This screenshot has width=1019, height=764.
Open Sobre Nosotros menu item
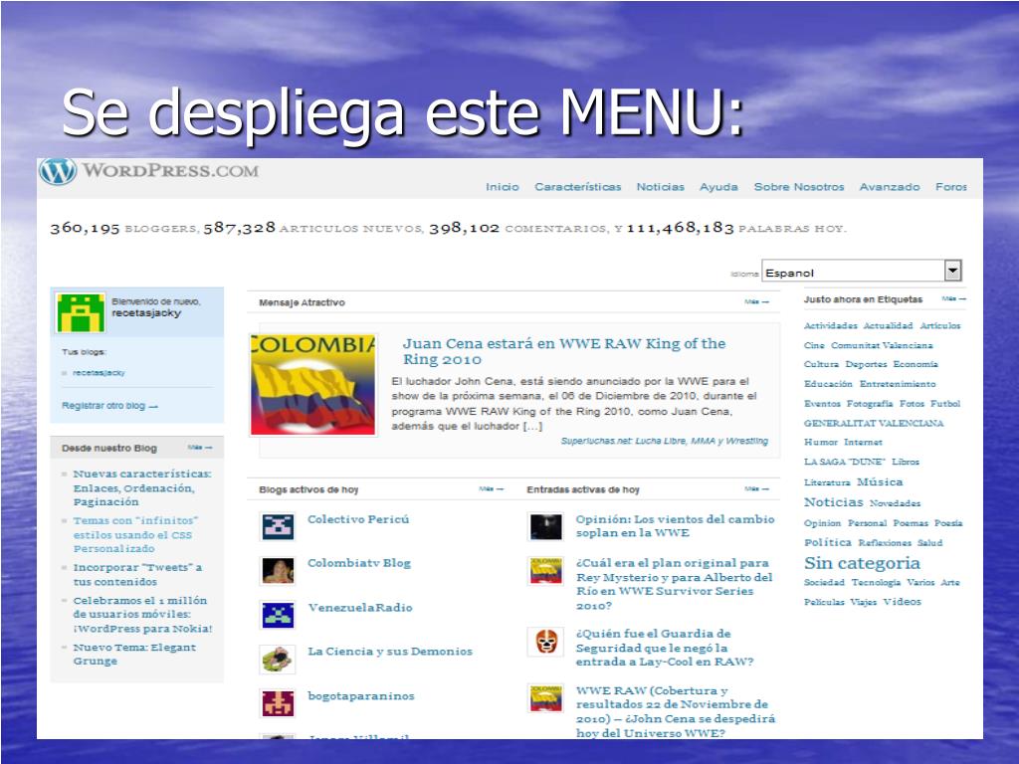pos(799,187)
